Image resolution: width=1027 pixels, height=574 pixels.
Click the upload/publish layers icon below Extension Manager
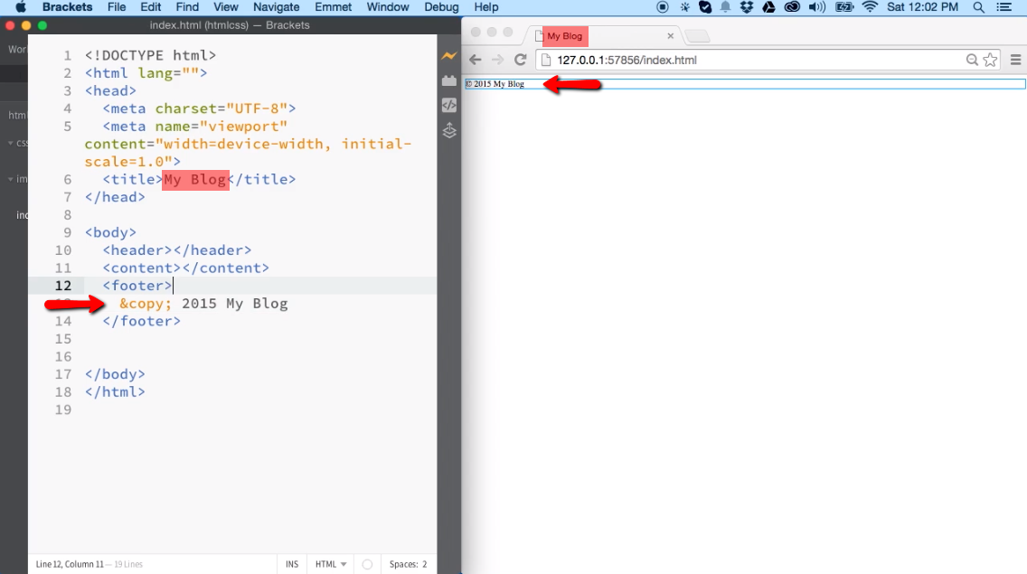click(449, 129)
